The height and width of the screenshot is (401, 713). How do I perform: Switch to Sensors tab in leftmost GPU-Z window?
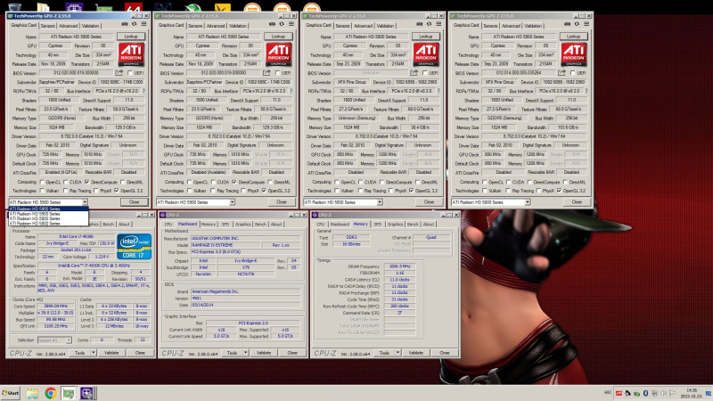(47, 26)
